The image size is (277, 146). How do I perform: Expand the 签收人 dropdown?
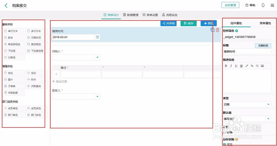97,96
